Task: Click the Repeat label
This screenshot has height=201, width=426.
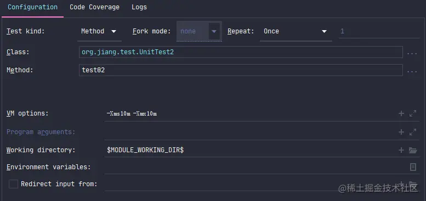Action: pos(241,31)
